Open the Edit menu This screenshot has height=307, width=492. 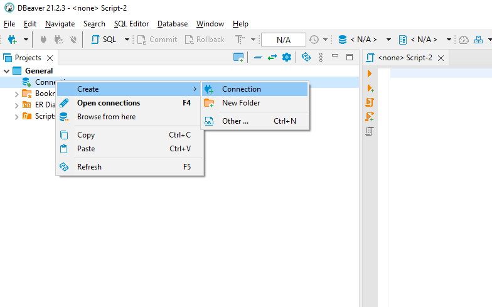(x=30, y=24)
